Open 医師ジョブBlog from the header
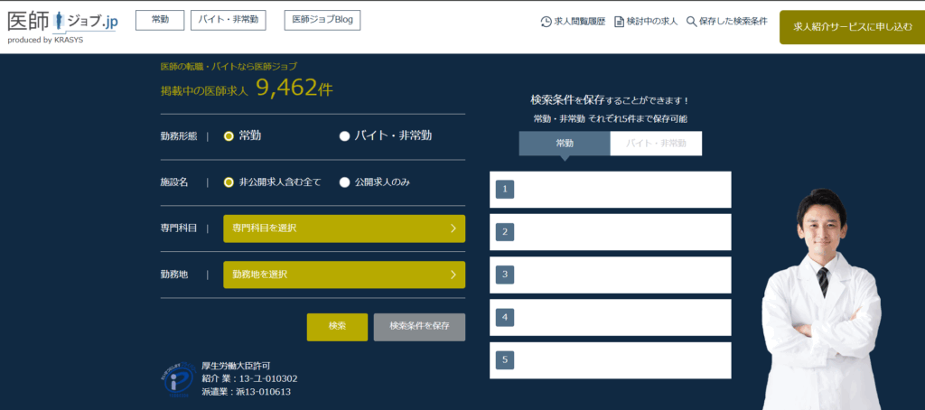 pos(322,20)
